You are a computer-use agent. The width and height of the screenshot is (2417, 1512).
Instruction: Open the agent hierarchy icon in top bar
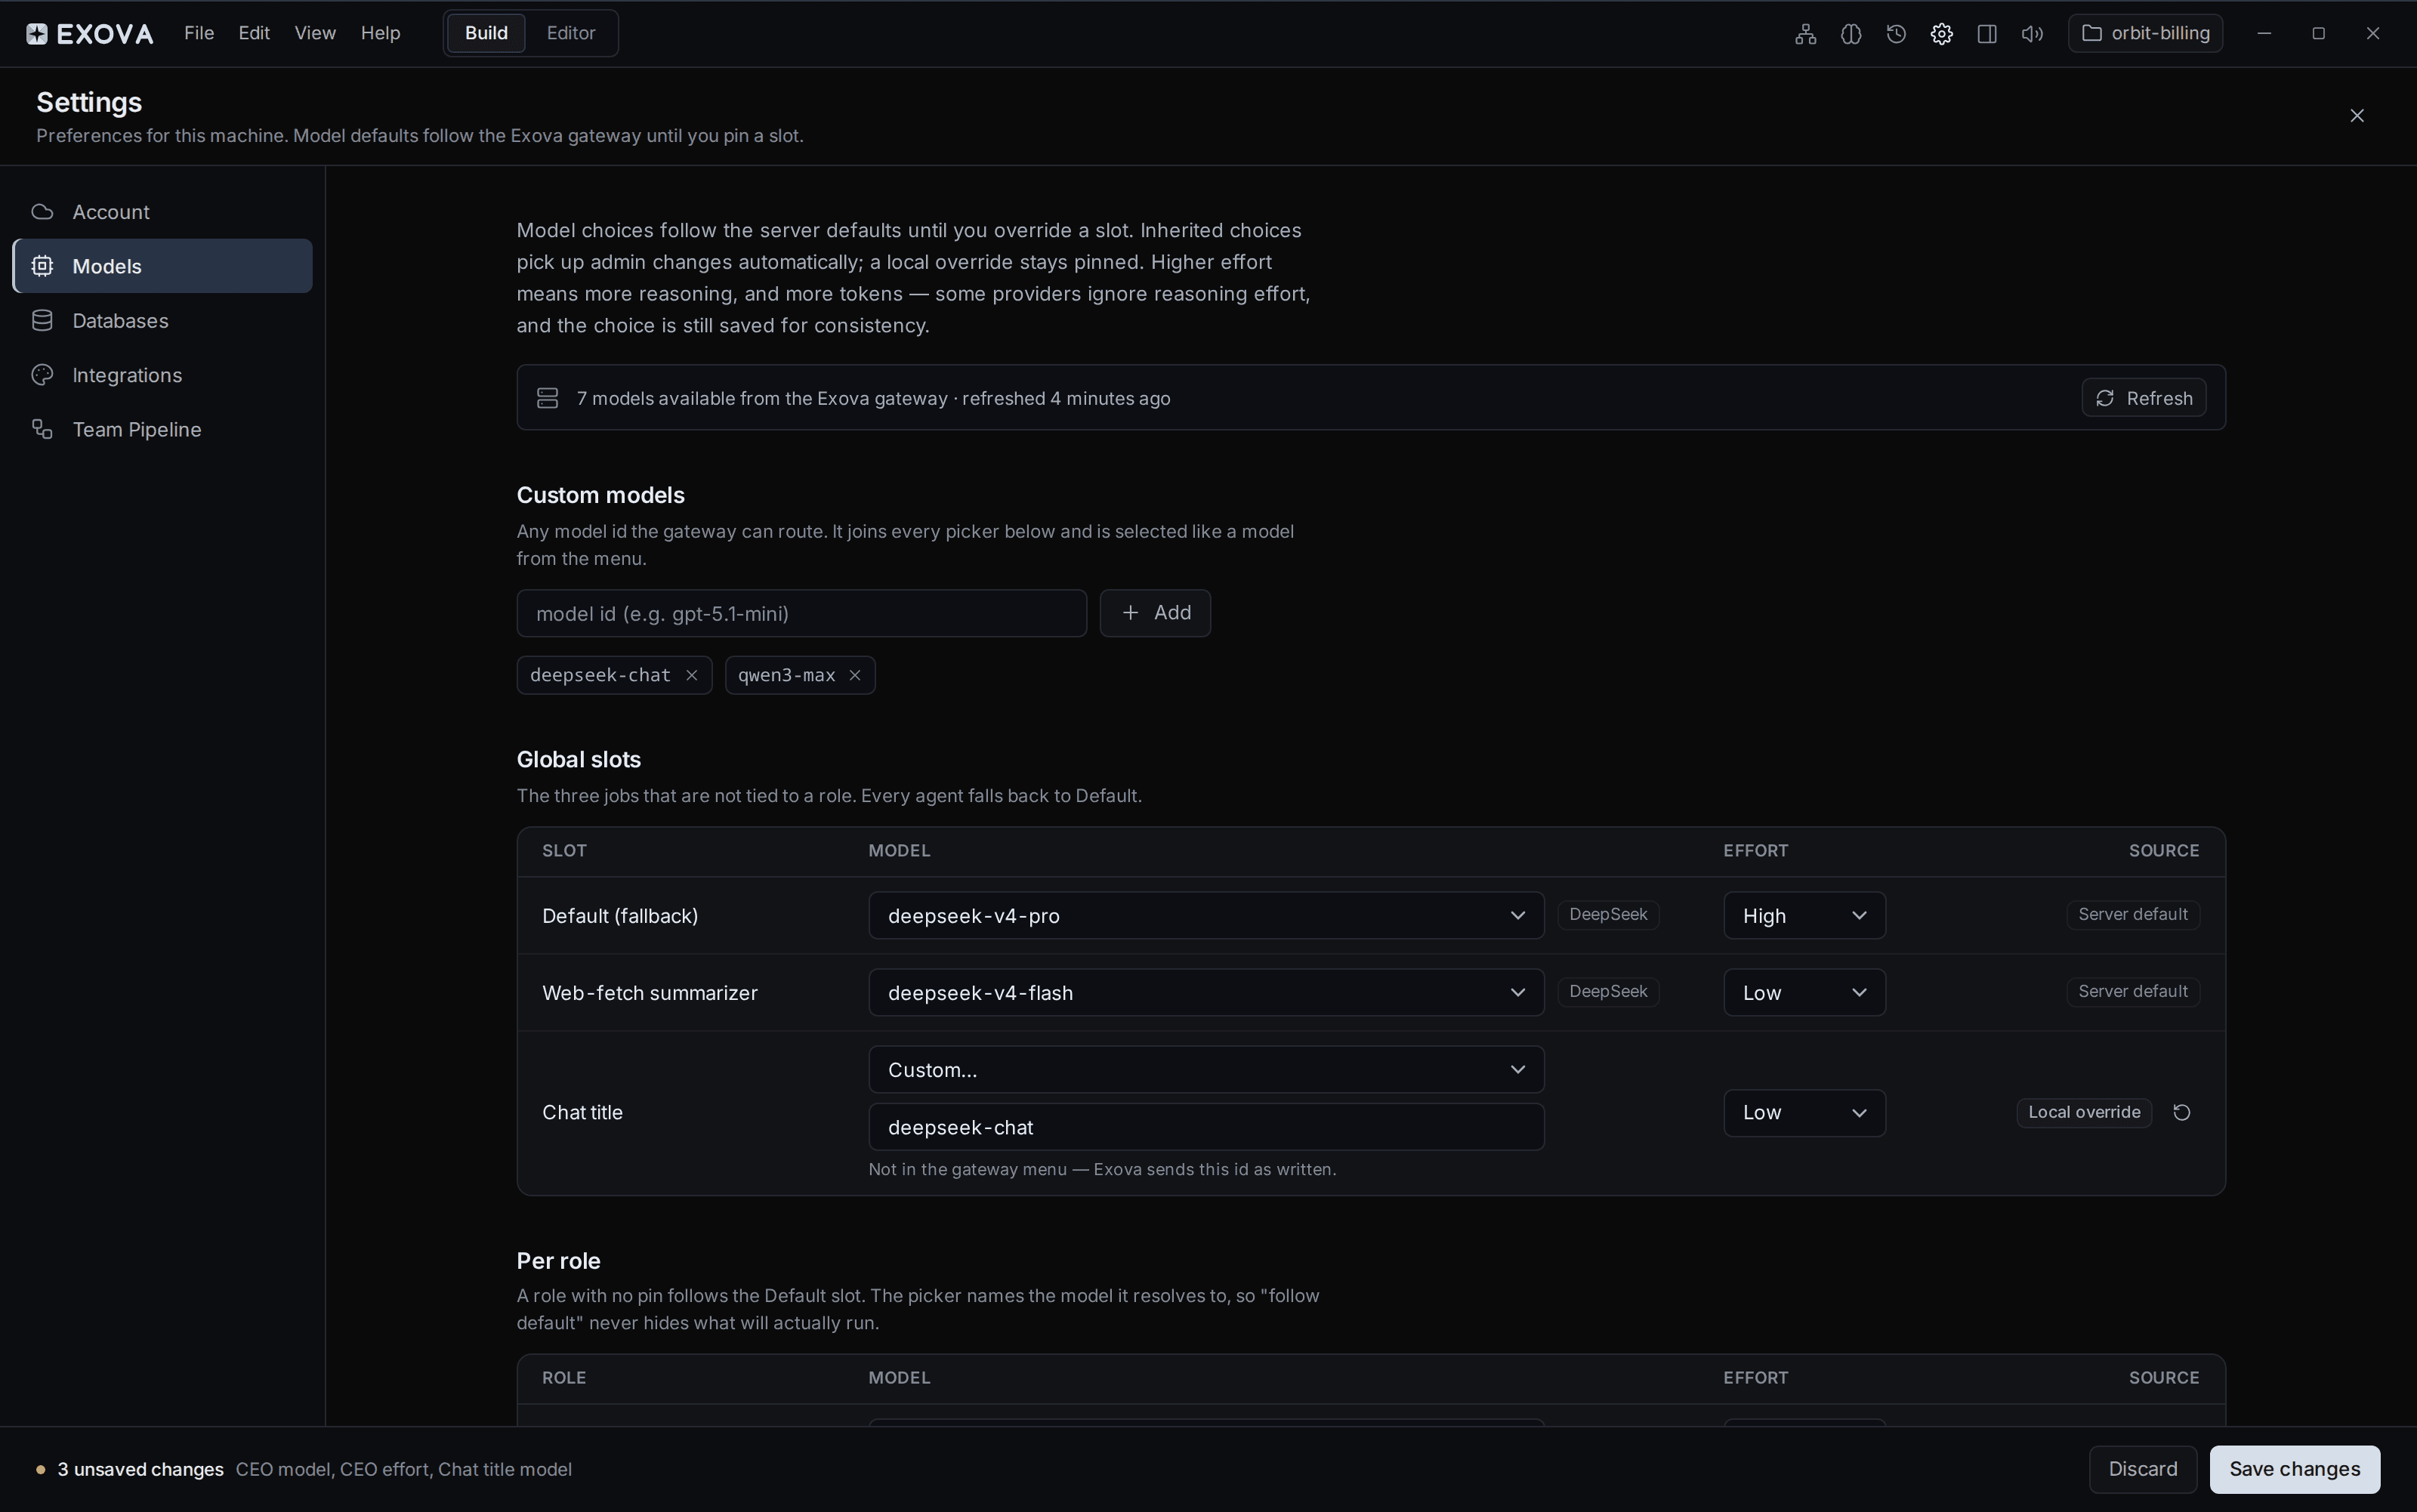(x=1805, y=34)
